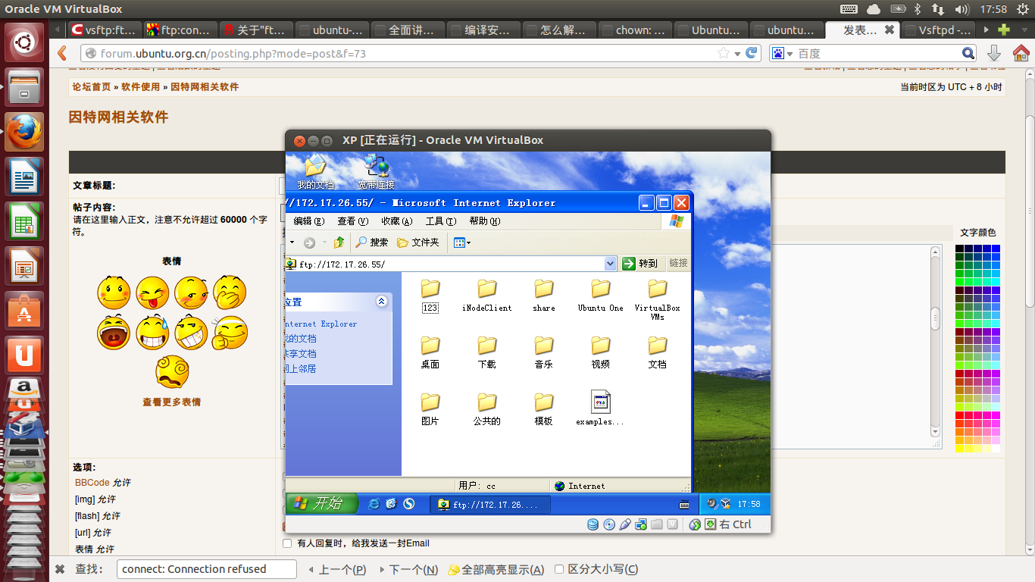Open the 帮助(H) menu in Internet Explorer
This screenshot has width=1035, height=582.
click(x=485, y=221)
